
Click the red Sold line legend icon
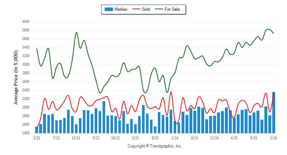pyautogui.click(x=137, y=9)
